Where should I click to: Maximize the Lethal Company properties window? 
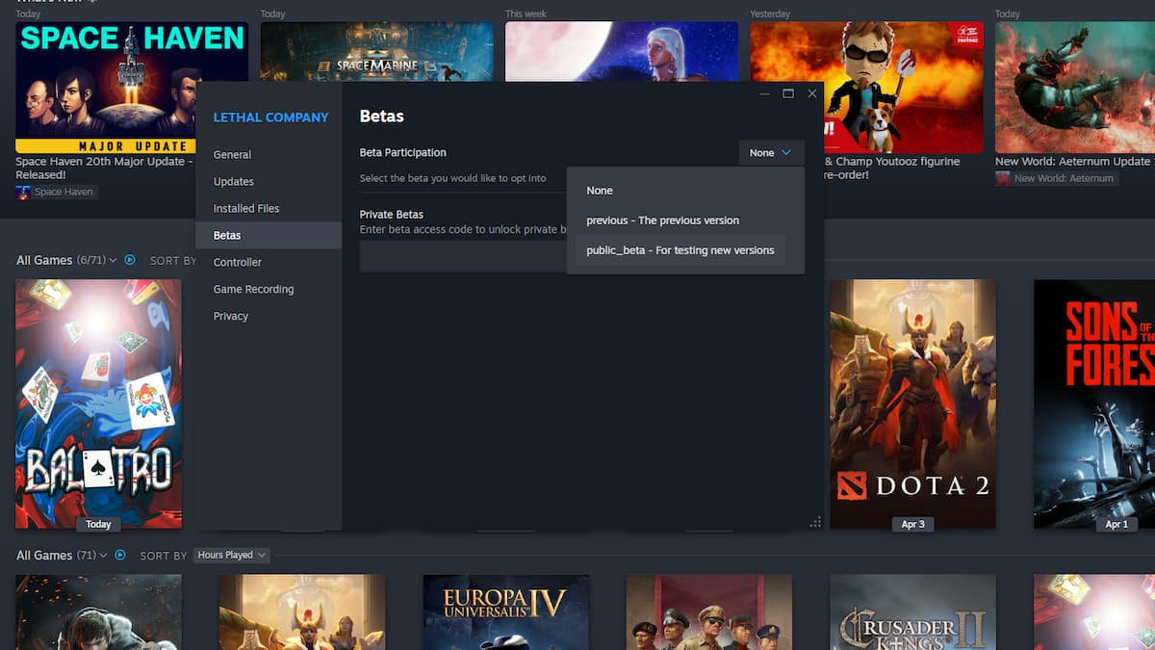(x=788, y=93)
